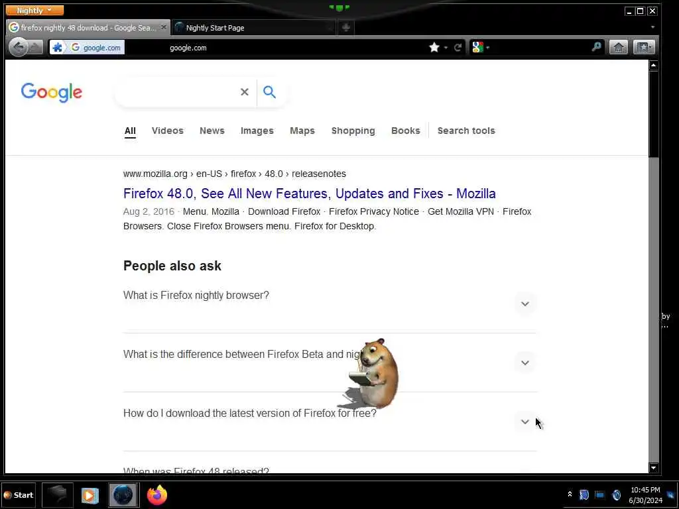Image resolution: width=679 pixels, height=509 pixels.
Task: Click the blue Google search magnifier button
Action: (x=269, y=91)
